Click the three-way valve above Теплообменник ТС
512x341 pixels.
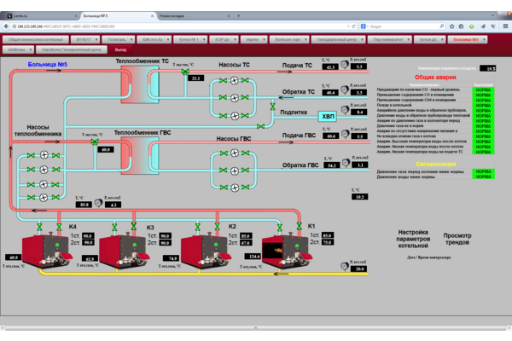coord(185,72)
